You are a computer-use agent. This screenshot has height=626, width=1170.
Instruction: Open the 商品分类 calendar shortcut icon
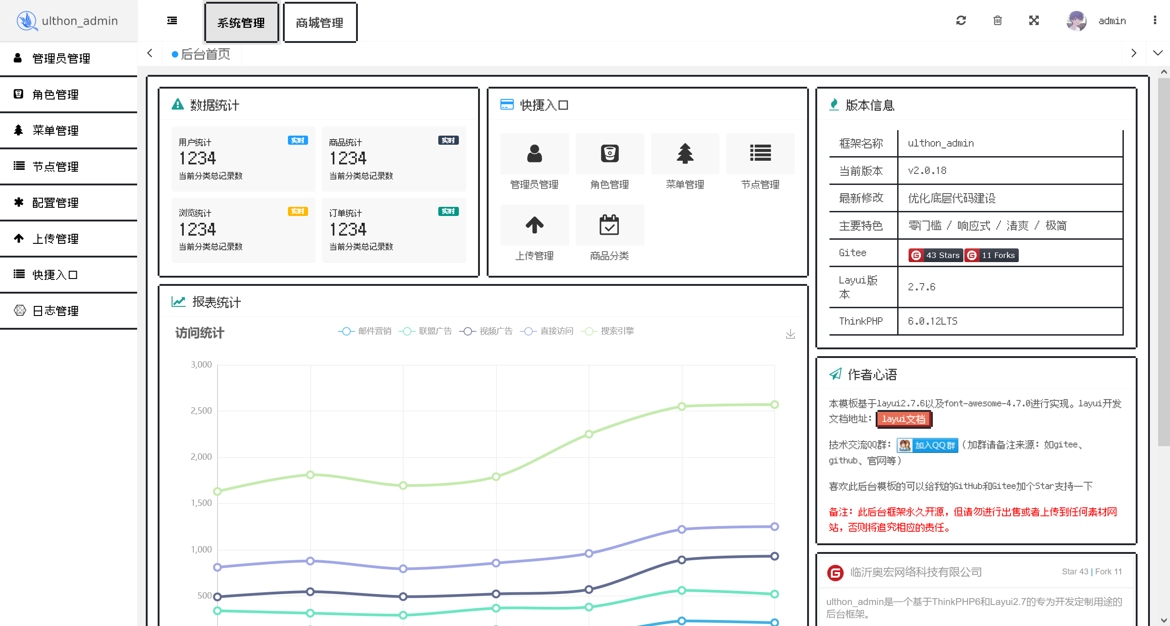click(609, 225)
